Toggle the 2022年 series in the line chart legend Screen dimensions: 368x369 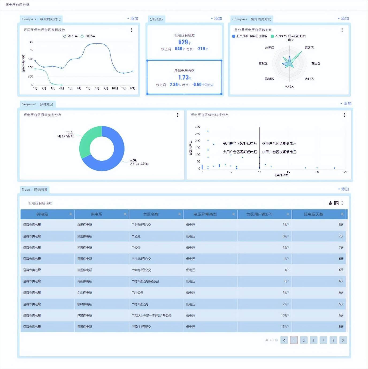[88, 36]
